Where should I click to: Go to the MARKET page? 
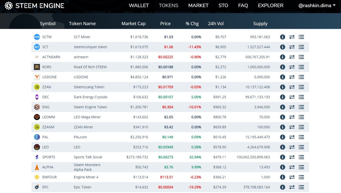[x=198, y=5]
